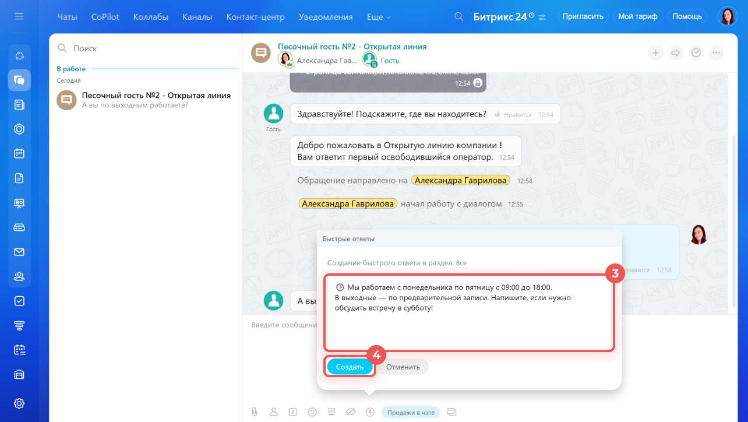Open the booking schedule sidebar icon
This screenshot has width=748, height=422.
click(x=19, y=350)
